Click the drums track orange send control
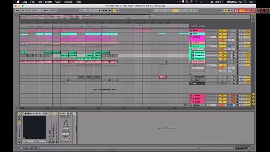 pyautogui.click(x=222, y=40)
